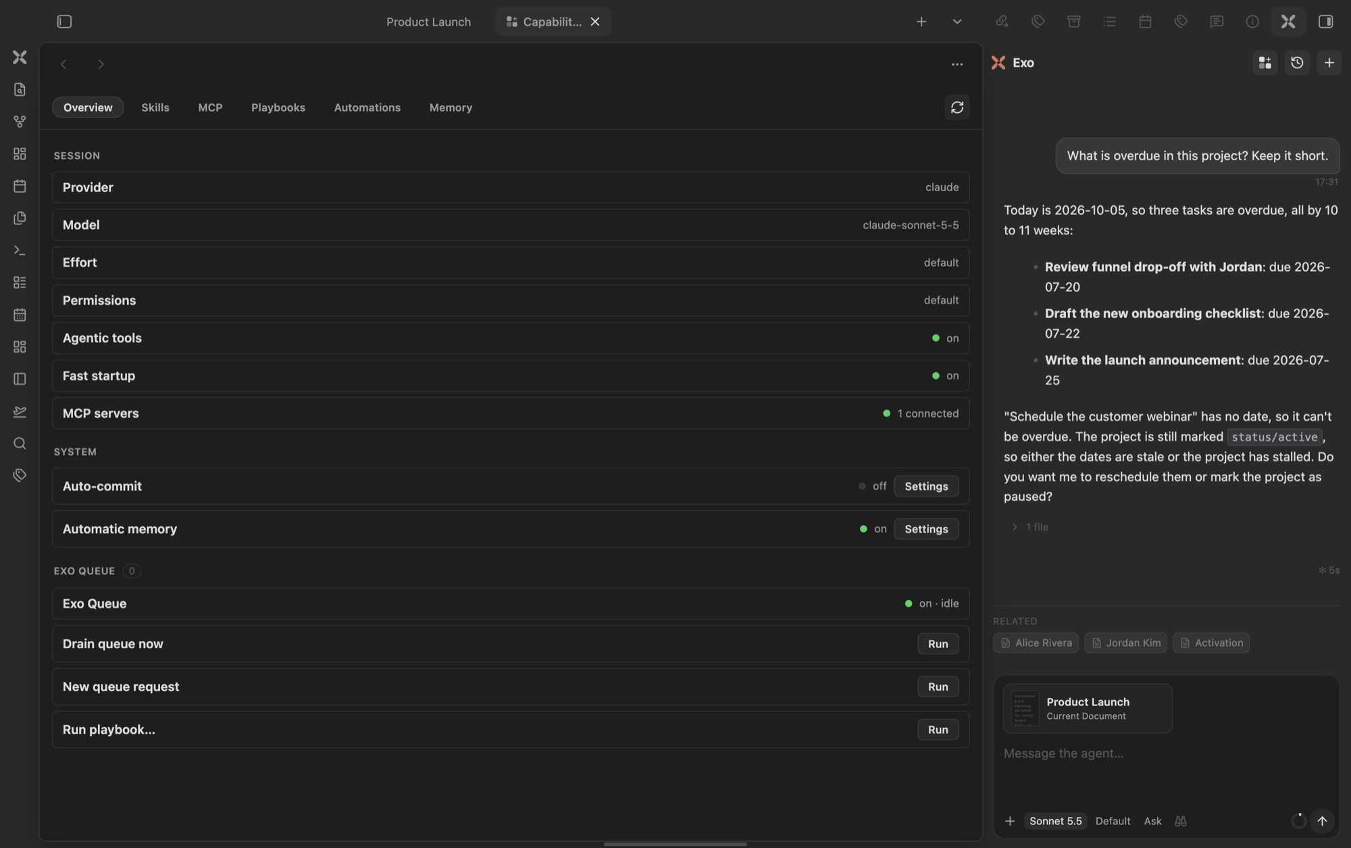This screenshot has height=848, width=1351.
Task: Start a new chat with the Exo plus
Action: tap(1329, 63)
